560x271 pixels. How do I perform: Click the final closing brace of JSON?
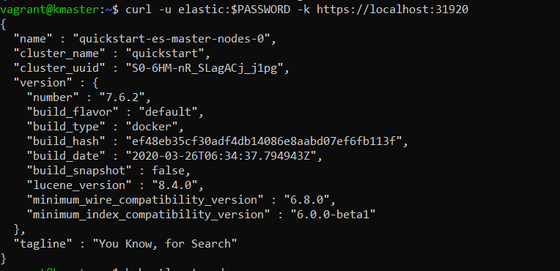tap(4, 258)
